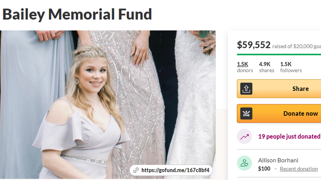Viewport: 321px width, 180px height.
Task: Open the Recent donation link
Action: [299, 169]
